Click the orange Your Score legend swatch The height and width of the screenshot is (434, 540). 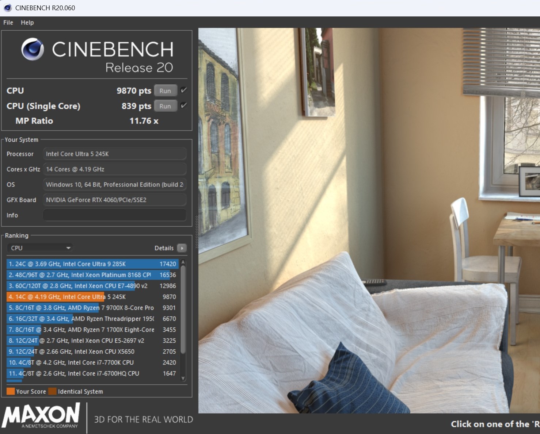tap(11, 391)
